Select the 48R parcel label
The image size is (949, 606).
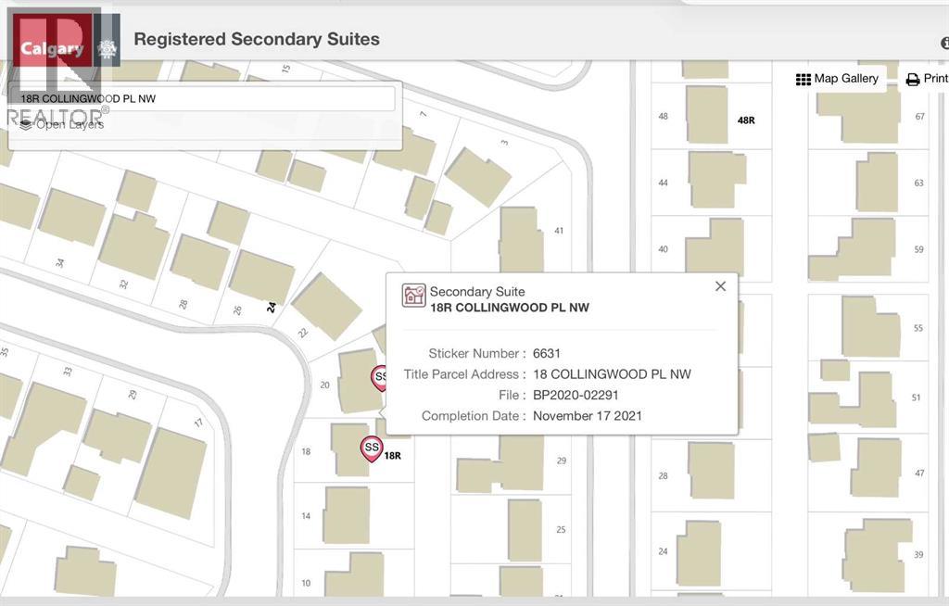coord(746,120)
